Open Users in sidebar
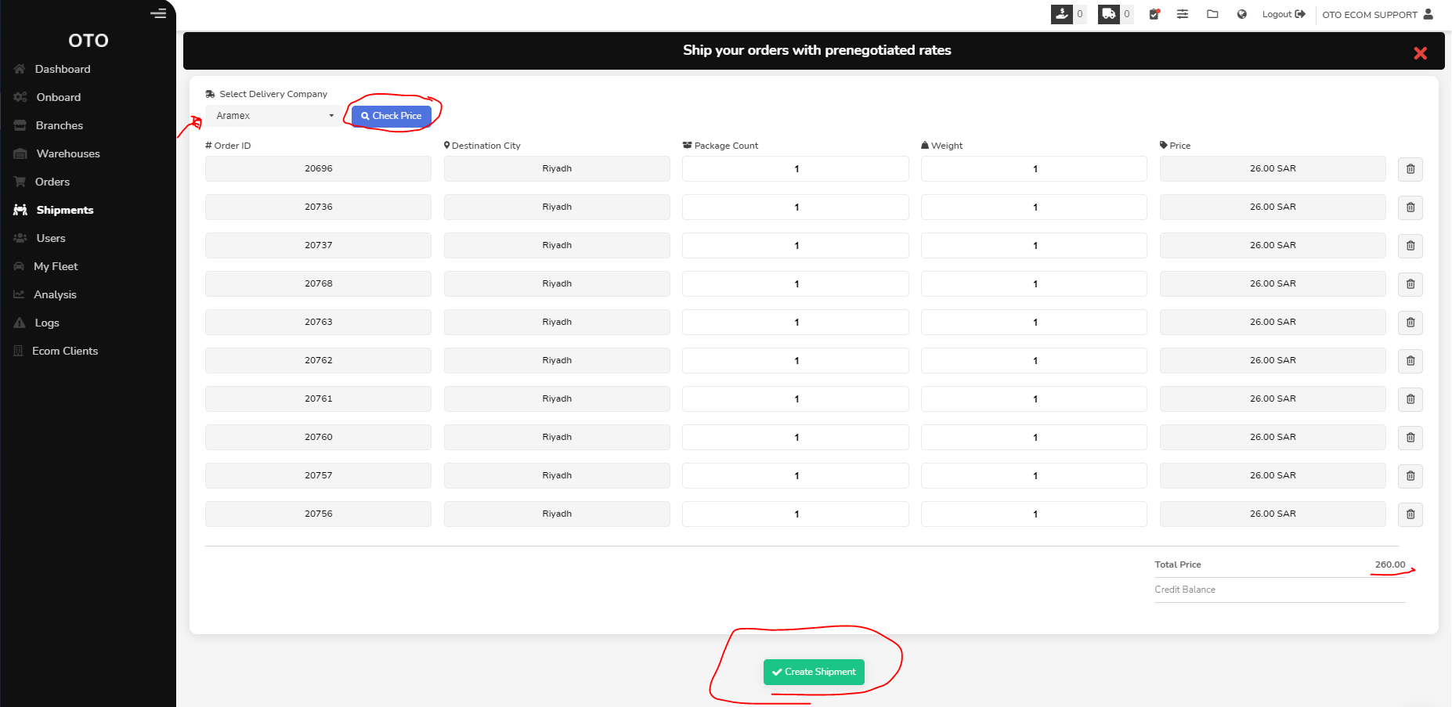 [51, 238]
